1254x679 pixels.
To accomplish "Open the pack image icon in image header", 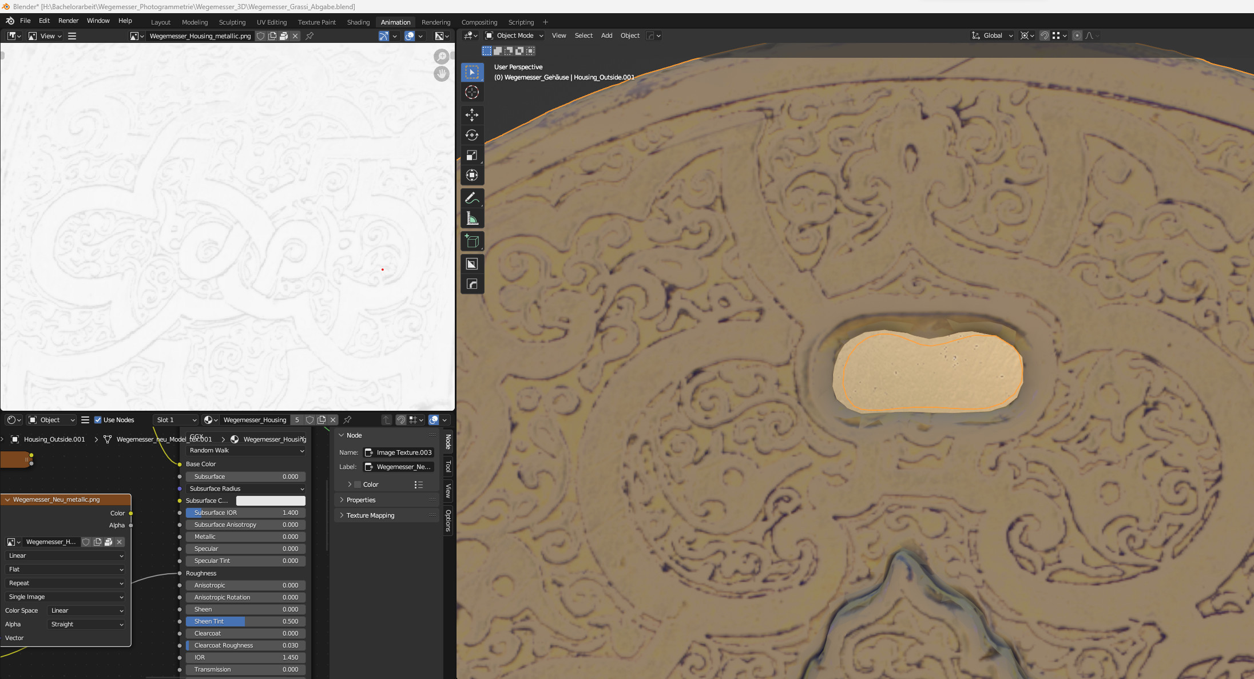I will (x=284, y=36).
